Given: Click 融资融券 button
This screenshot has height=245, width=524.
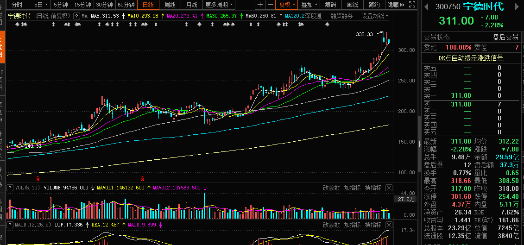Looking at the screenshot, I should [x=341, y=16].
